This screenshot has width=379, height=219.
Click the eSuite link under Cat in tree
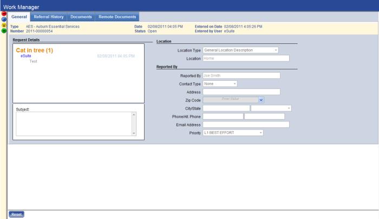tap(25, 56)
